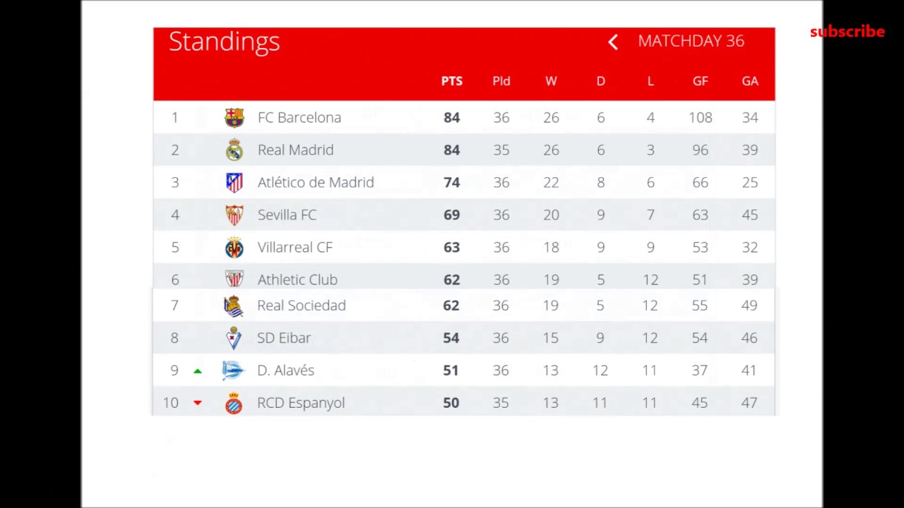Click the D. Alavés crest icon

click(232, 370)
